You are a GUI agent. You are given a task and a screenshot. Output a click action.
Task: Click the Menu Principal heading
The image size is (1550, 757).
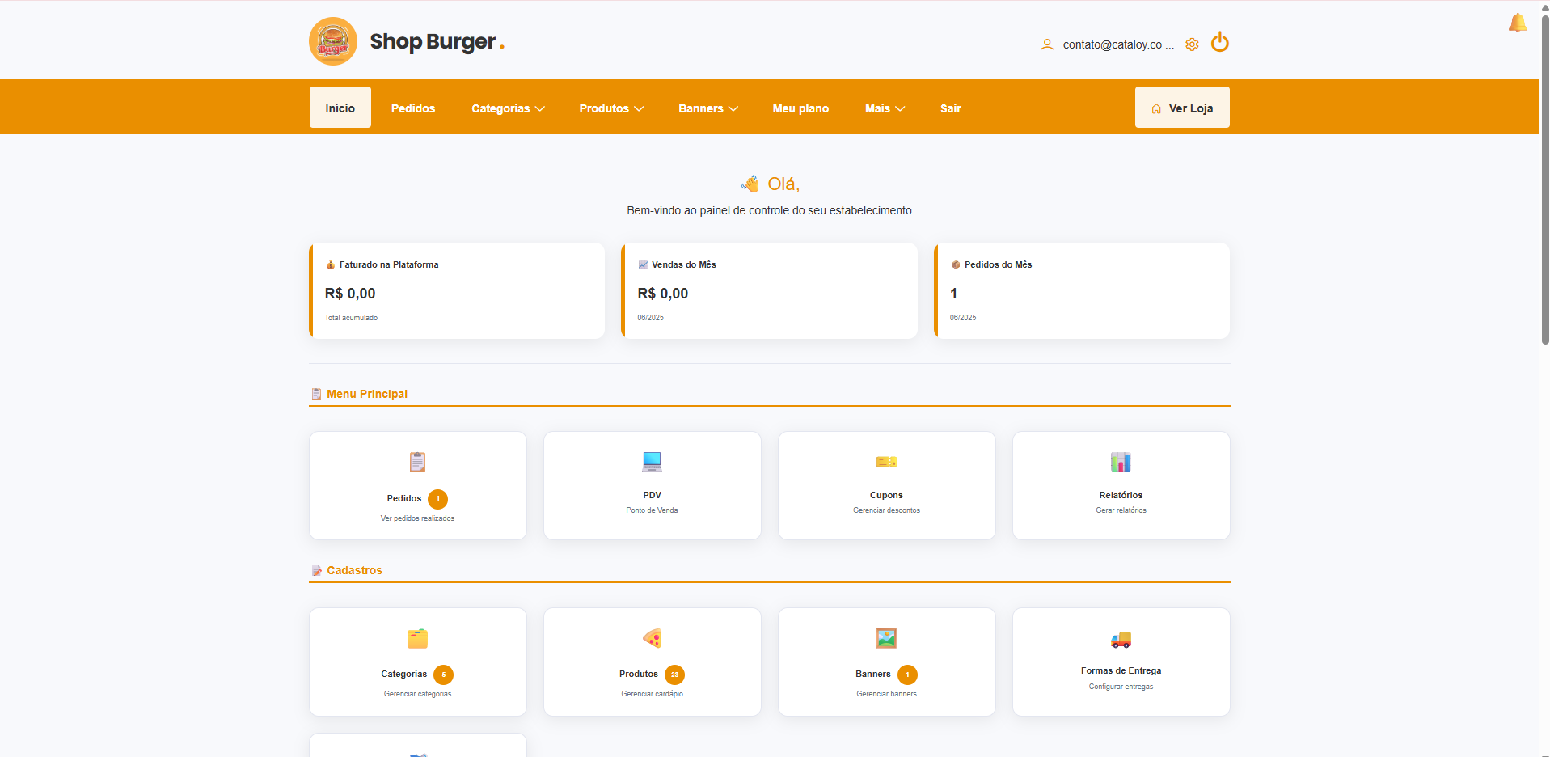point(367,394)
